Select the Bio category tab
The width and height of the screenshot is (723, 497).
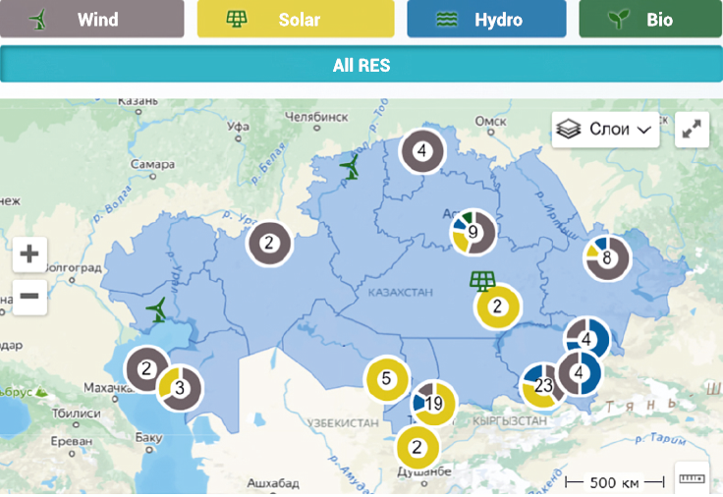(x=650, y=19)
